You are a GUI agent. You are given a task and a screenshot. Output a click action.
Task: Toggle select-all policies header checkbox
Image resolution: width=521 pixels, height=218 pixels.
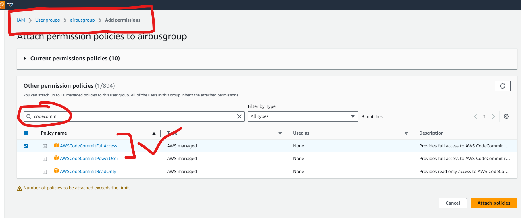(x=26, y=133)
